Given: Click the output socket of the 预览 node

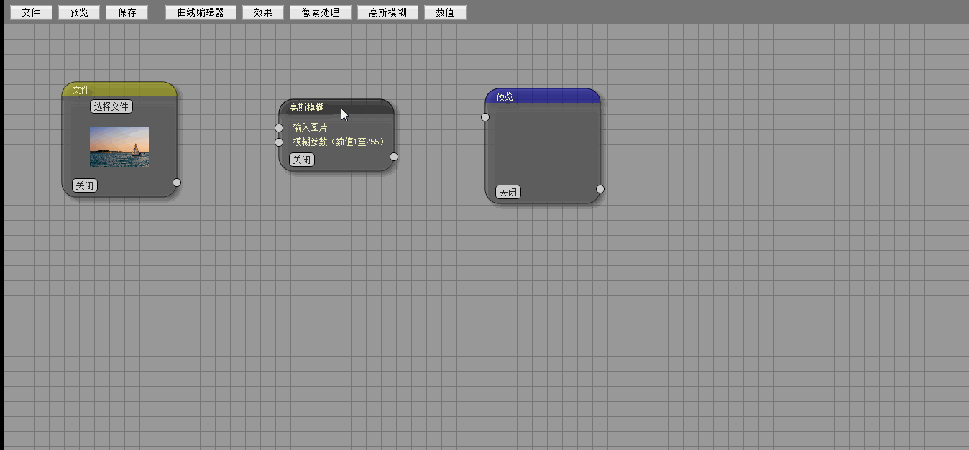Looking at the screenshot, I should [x=600, y=189].
